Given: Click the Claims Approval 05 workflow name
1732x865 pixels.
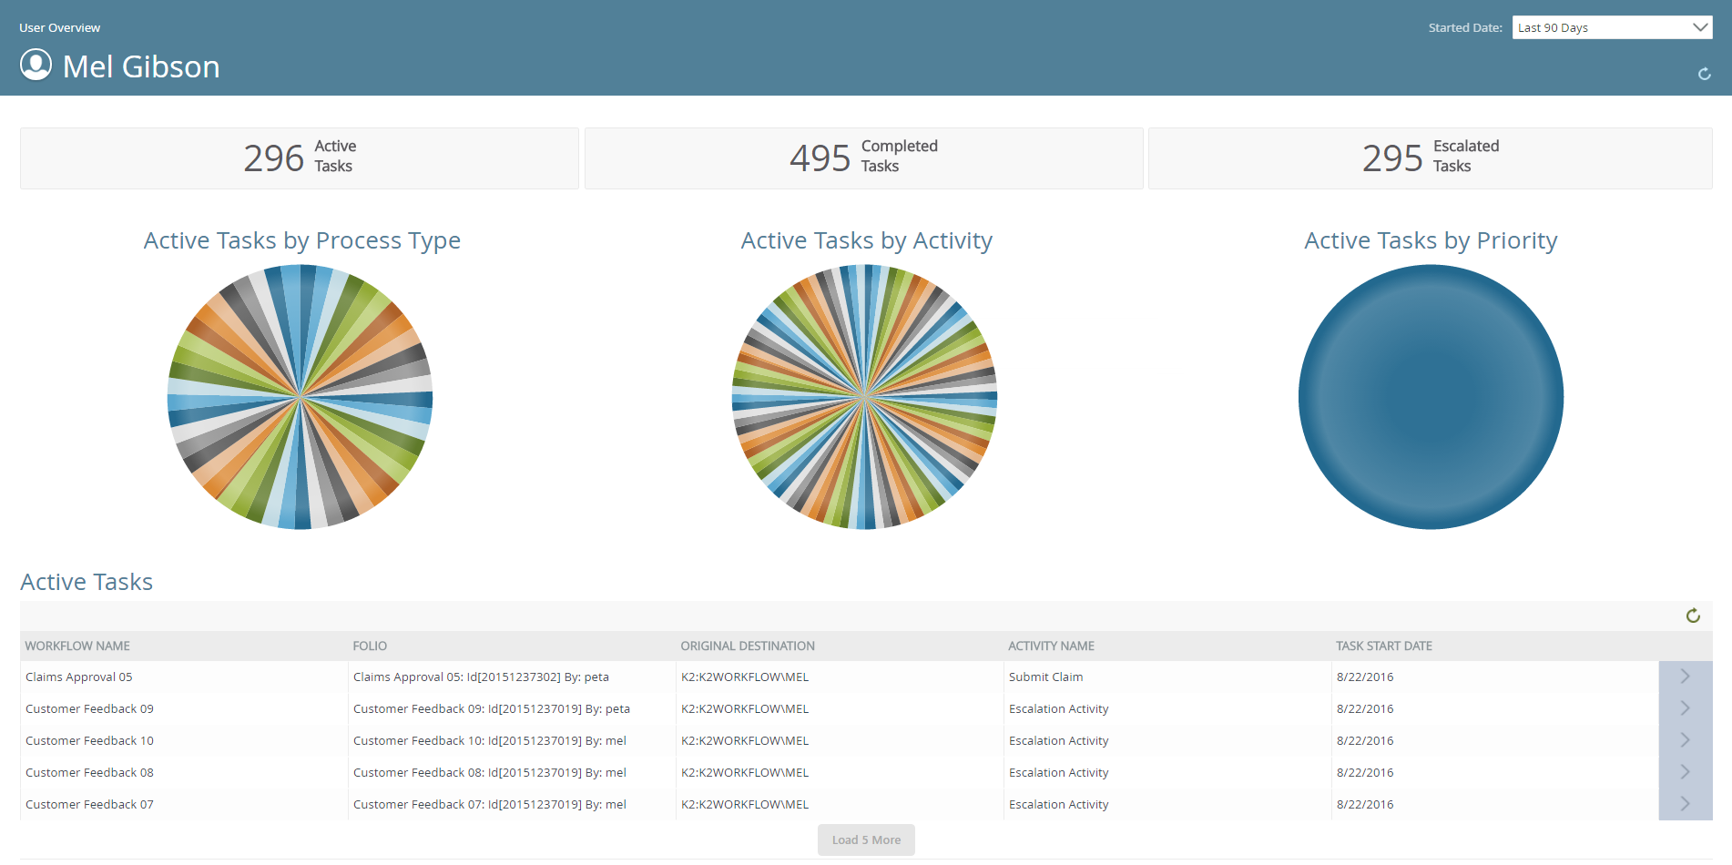Looking at the screenshot, I should (x=79, y=677).
